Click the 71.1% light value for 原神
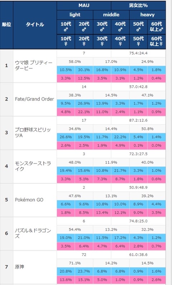 click(x=75, y=263)
